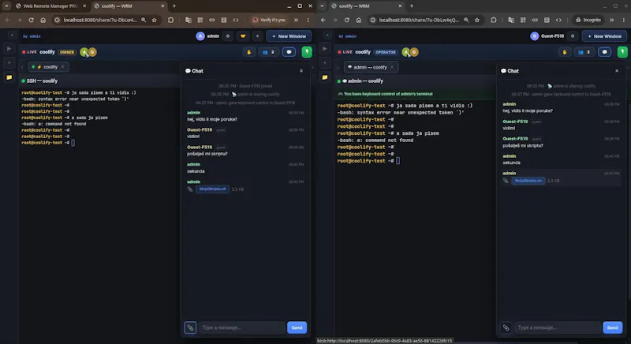Expand hidden toolbar items in left browser

click(297, 20)
